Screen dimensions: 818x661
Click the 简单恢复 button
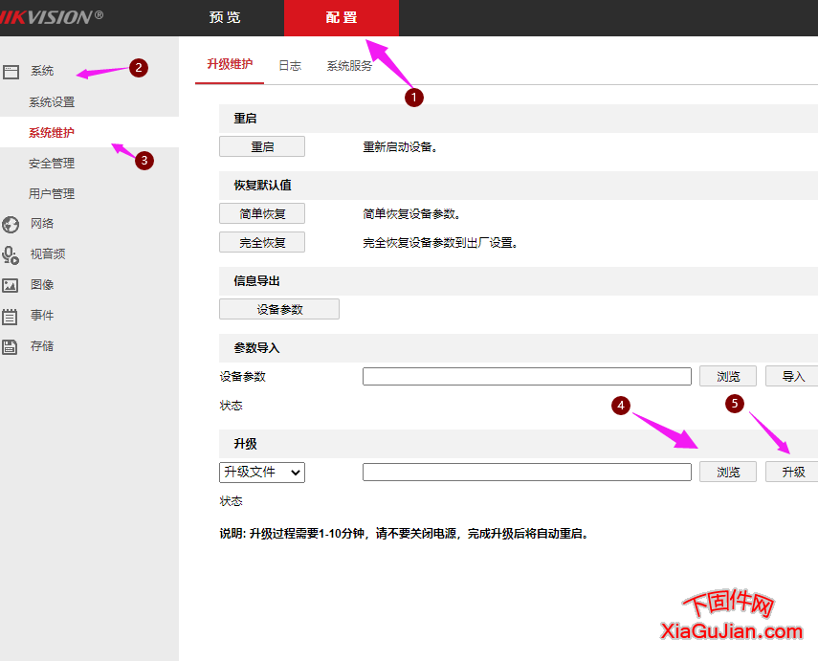(262, 214)
